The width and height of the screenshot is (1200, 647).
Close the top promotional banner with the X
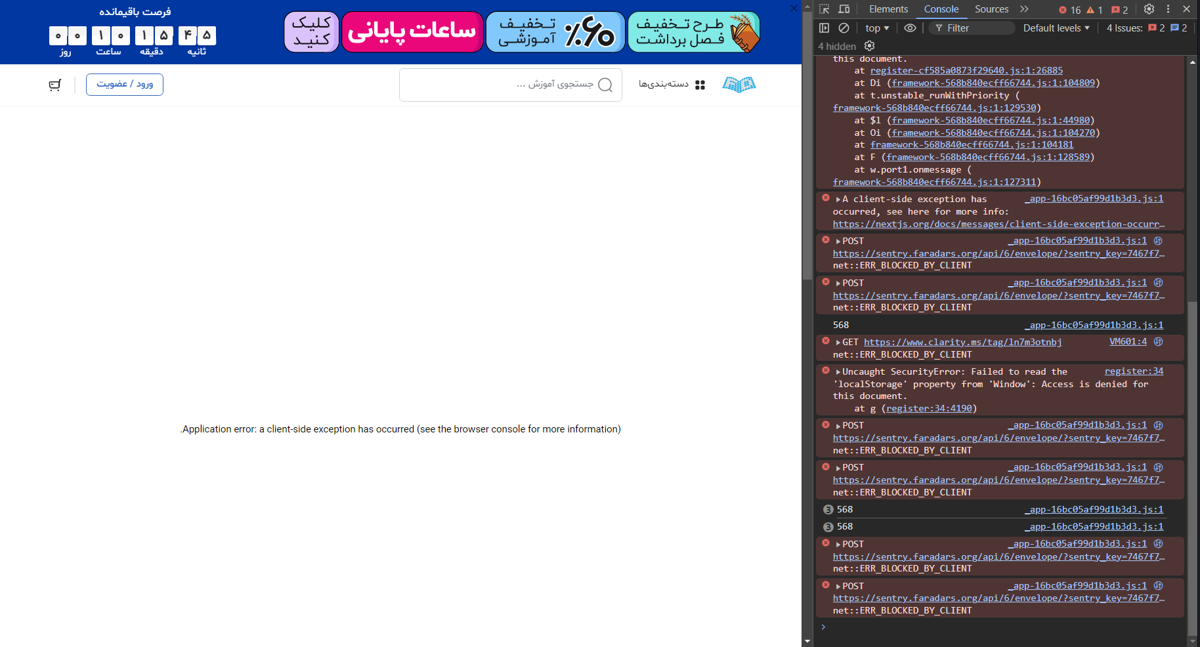[x=794, y=8]
